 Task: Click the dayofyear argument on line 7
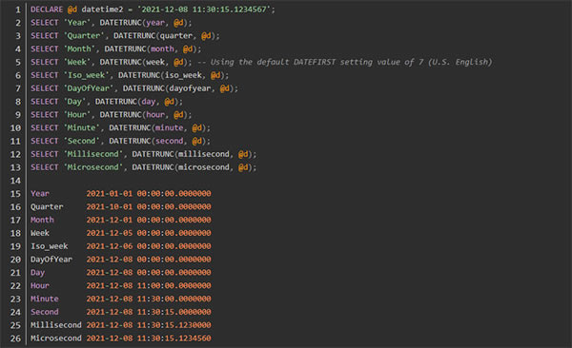click(190, 88)
